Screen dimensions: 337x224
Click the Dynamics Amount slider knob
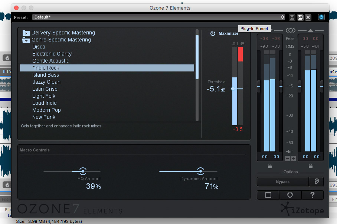pos(200,171)
